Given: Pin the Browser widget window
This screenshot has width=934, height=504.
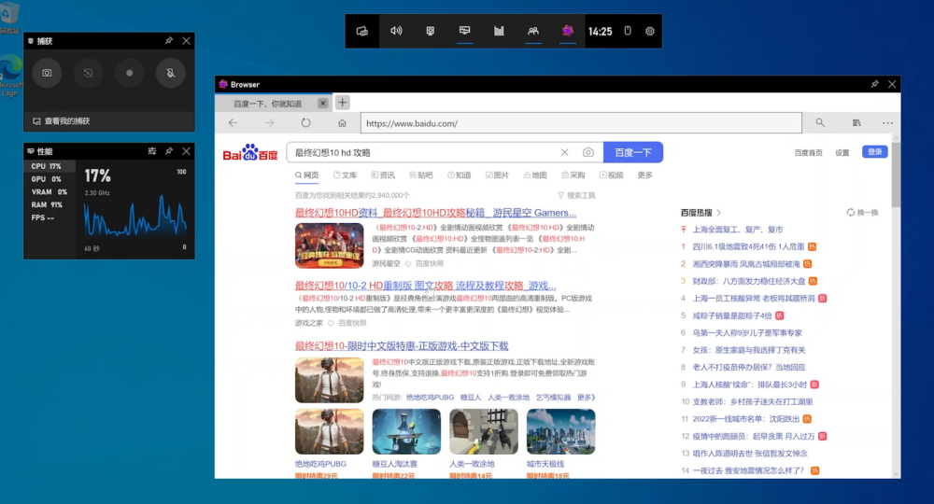Looking at the screenshot, I should point(874,84).
